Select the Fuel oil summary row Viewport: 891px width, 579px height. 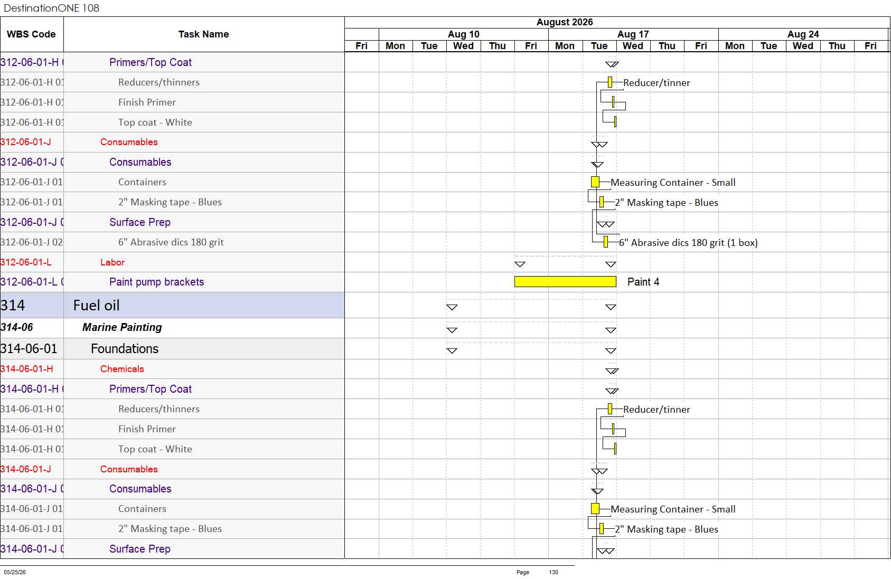(x=172, y=306)
